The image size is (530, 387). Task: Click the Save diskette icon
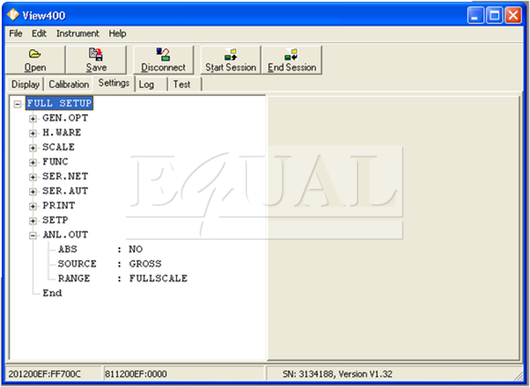coord(95,53)
